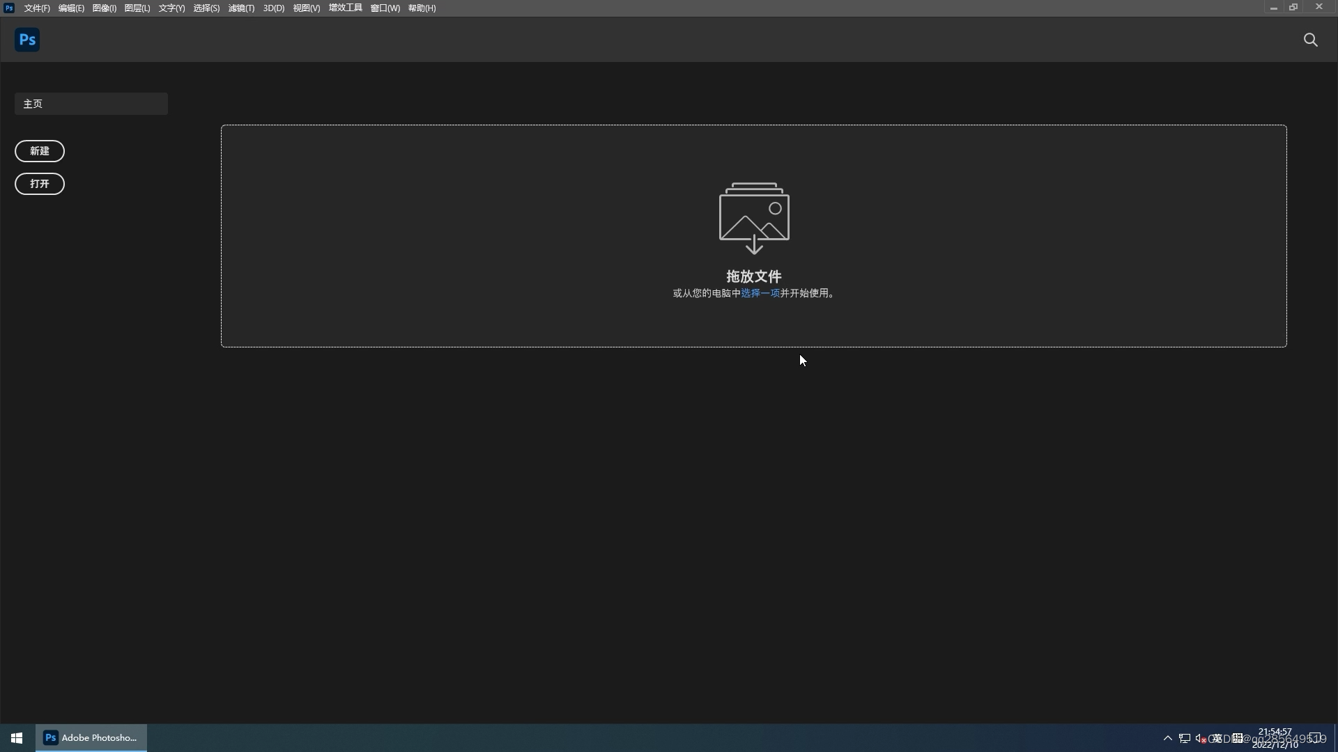The height and width of the screenshot is (752, 1338).
Task: Minimize the Photoshop window
Action: [x=1273, y=8]
